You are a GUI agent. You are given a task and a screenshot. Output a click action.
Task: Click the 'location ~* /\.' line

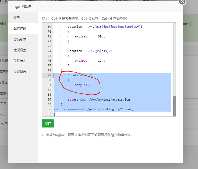tap(81, 75)
